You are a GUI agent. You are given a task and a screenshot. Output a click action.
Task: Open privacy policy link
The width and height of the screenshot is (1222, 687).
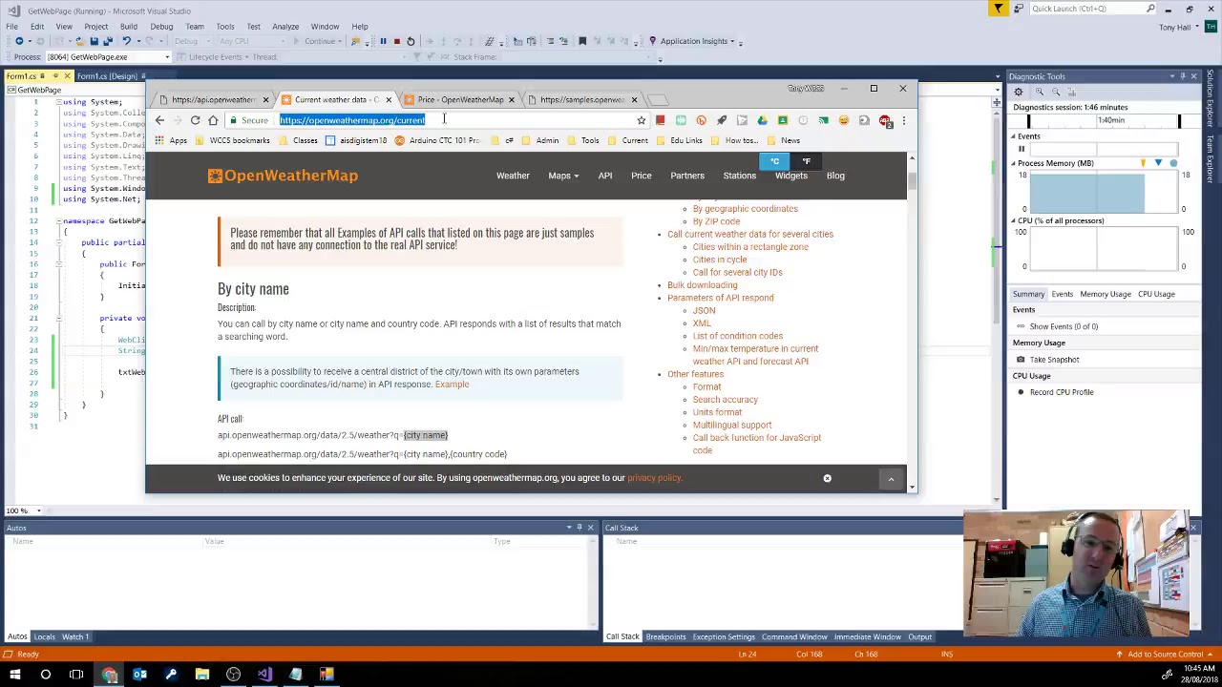coord(654,478)
